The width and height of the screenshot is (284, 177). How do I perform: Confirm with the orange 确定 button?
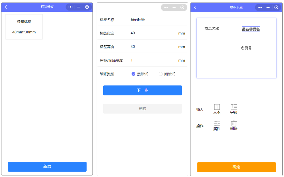tap(236, 167)
